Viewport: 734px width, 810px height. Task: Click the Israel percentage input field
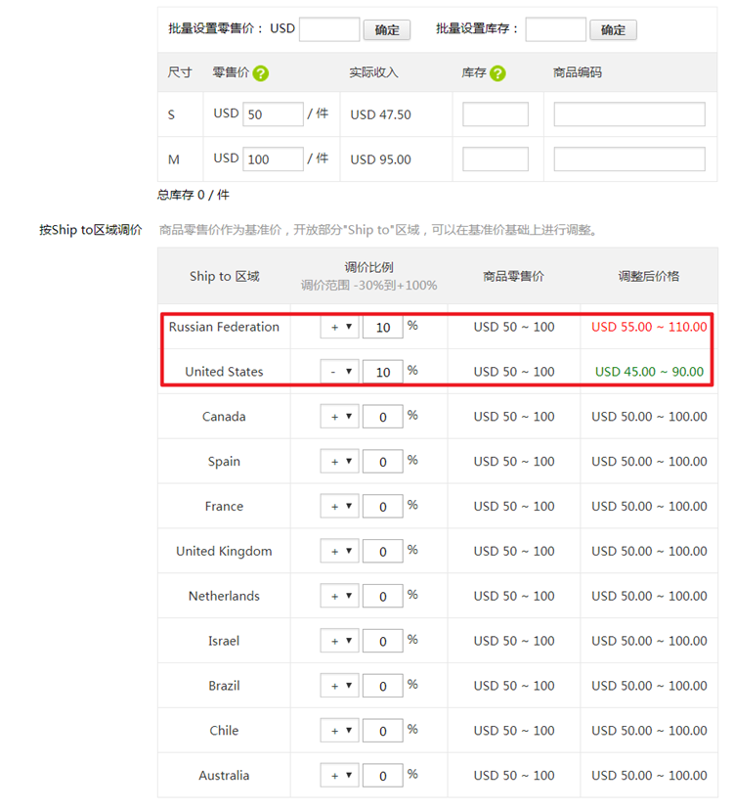383,642
